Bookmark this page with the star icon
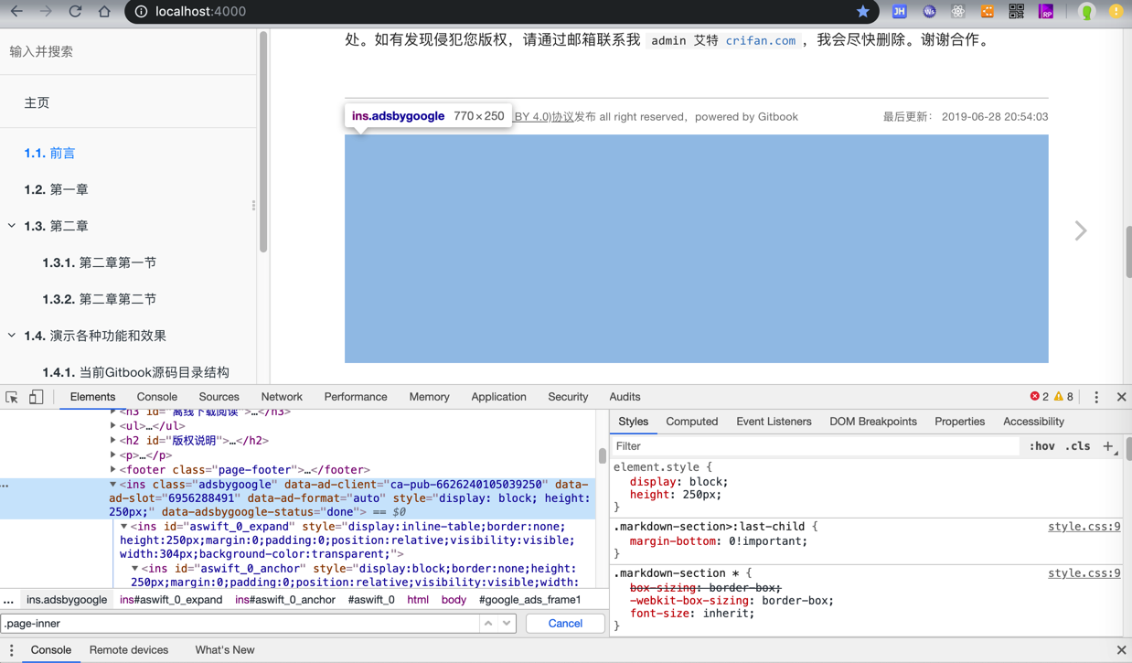Image resolution: width=1132 pixels, height=663 pixels. click(x=862, y=12)
